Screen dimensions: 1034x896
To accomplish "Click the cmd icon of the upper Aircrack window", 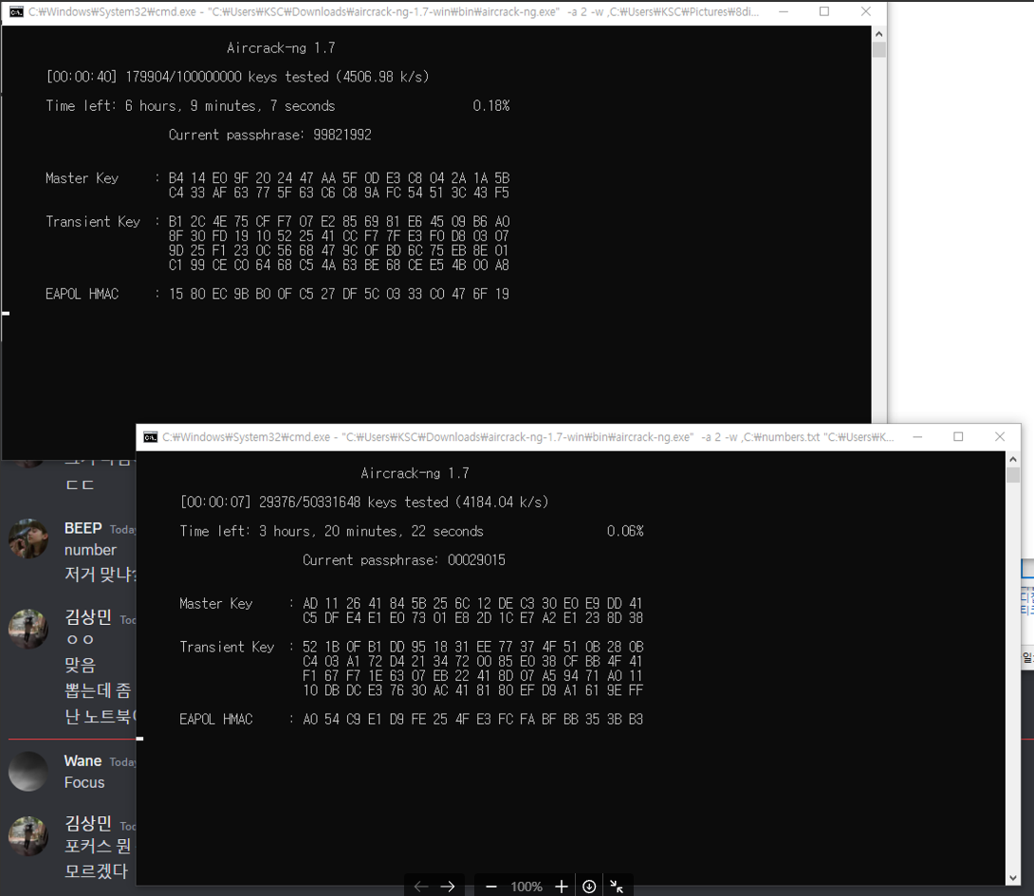I will [16, 12].
